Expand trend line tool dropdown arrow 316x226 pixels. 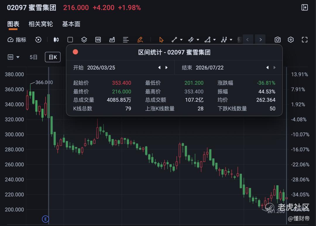click(x=181, y=40)
